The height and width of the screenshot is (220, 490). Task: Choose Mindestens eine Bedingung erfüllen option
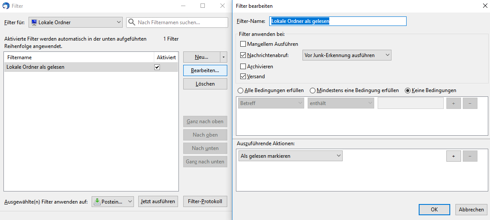pyautogui.click(x=313, y=90)
